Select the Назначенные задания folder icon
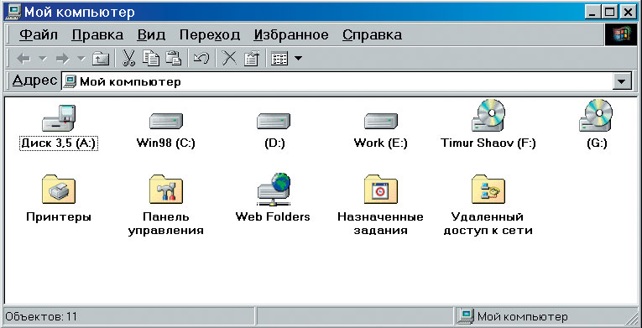This screenshot has height=328, width=642. [381, 190]
